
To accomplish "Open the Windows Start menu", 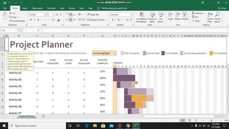I will coord(4,126).
